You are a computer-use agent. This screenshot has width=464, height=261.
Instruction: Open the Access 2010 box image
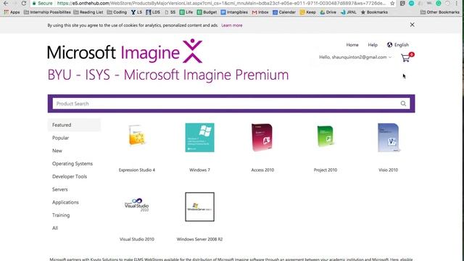pos(262,137)
